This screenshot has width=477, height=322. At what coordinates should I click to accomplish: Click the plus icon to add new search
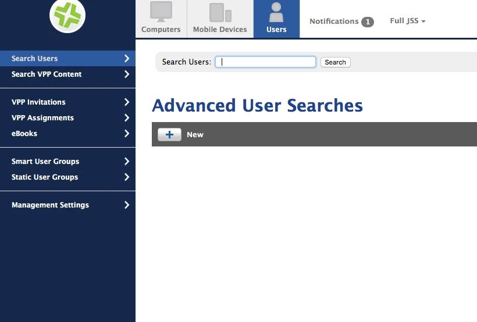click(169, 134)
